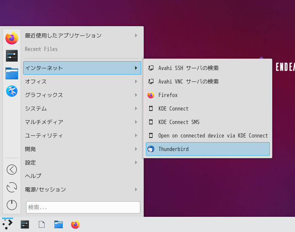Image resolution: width=295 pixels, height=232 pixels.
Task: Click the Avahi VNC server search icon
Action: 151,81
